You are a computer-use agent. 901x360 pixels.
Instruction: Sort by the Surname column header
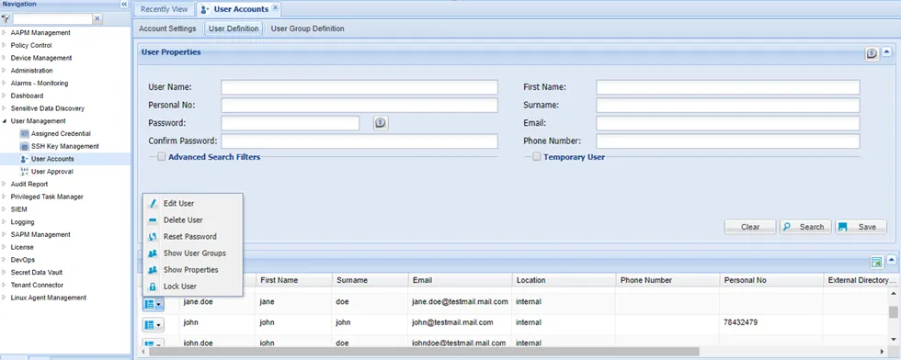click(x=370, y=280)
